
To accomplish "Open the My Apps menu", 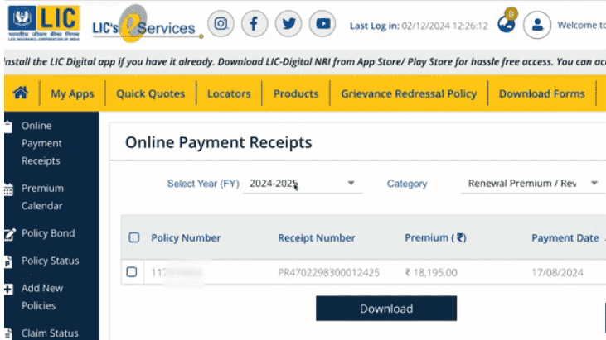I will [72, 93].
